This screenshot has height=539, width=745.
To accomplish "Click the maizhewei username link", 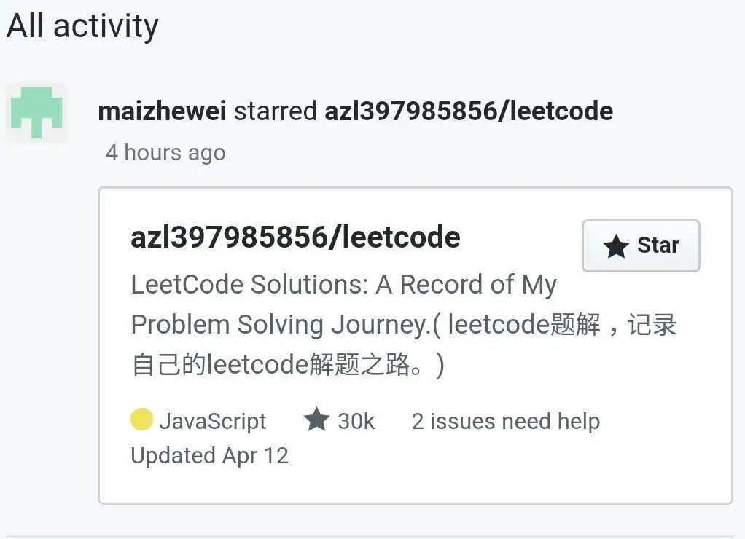I will [x=162, y=111].
